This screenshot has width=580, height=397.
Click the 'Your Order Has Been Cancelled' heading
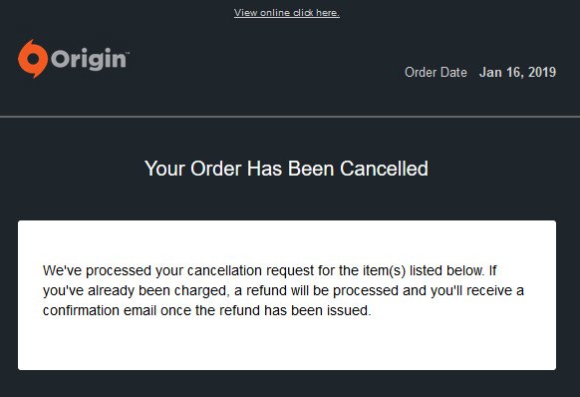[x=286, y=169]
